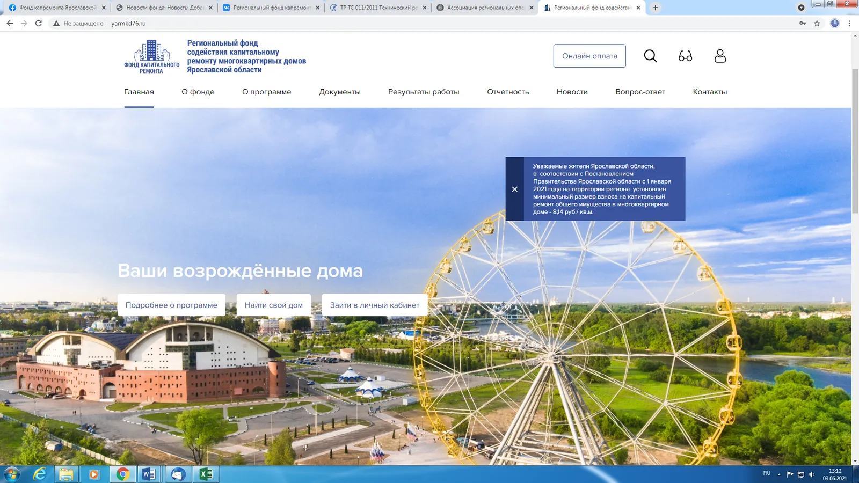Open Chrome three-dot menu
The image size is (859, 483).
coord(849,23)
